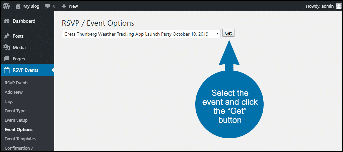Image resolution: width=343 pixels, height=152 pixels.
Task: Open the My Blog home icon
Action: 18,6
